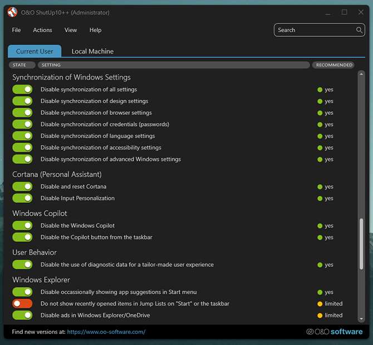Screen dimensions: 373x345
Task: Click text Disable synchronization of credentials (passwords)
Action: pyautogui.click(x=105, y=124)
